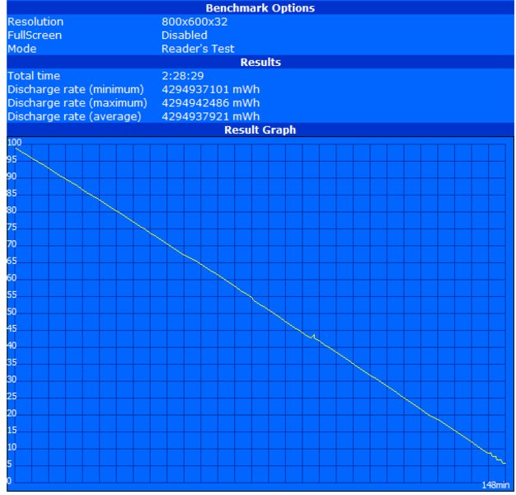The height and width of the screenshot is (495, 516).
Task: Click the '100' y-axis label
Action: coord(15,142)
